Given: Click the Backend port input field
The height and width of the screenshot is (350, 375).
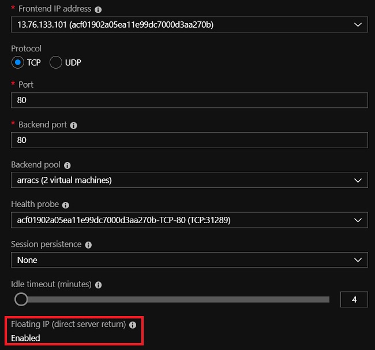Looking at the screenshot, I should [189, 140].
